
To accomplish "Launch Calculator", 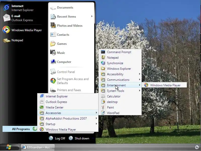I will [x=120, y=96].
